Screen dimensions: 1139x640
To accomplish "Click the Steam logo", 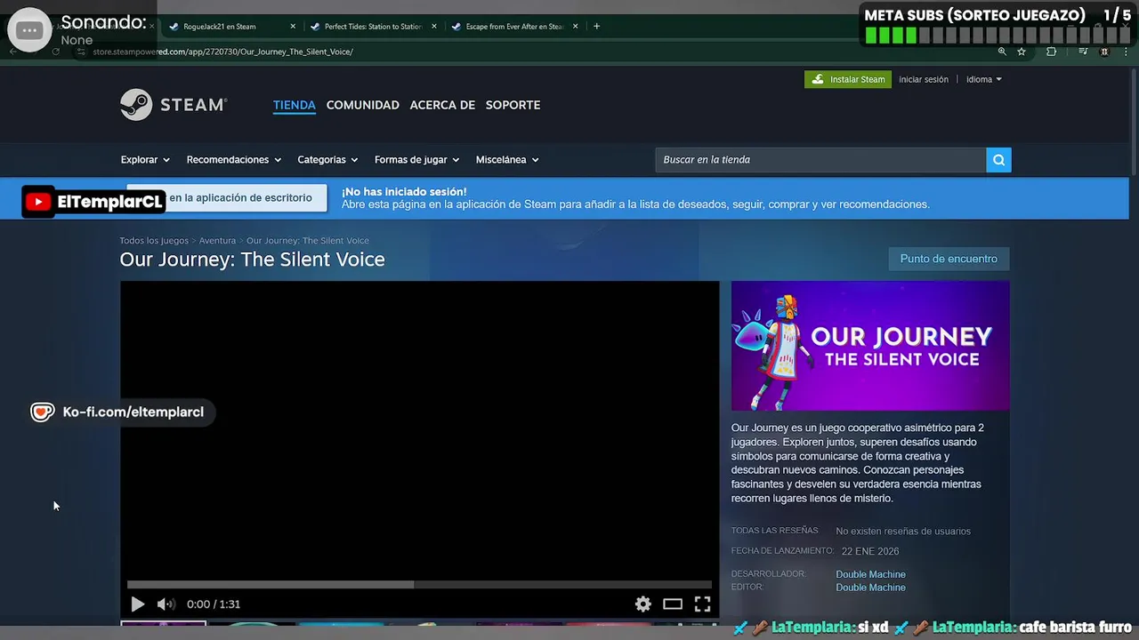I will [x=174, y=105].
